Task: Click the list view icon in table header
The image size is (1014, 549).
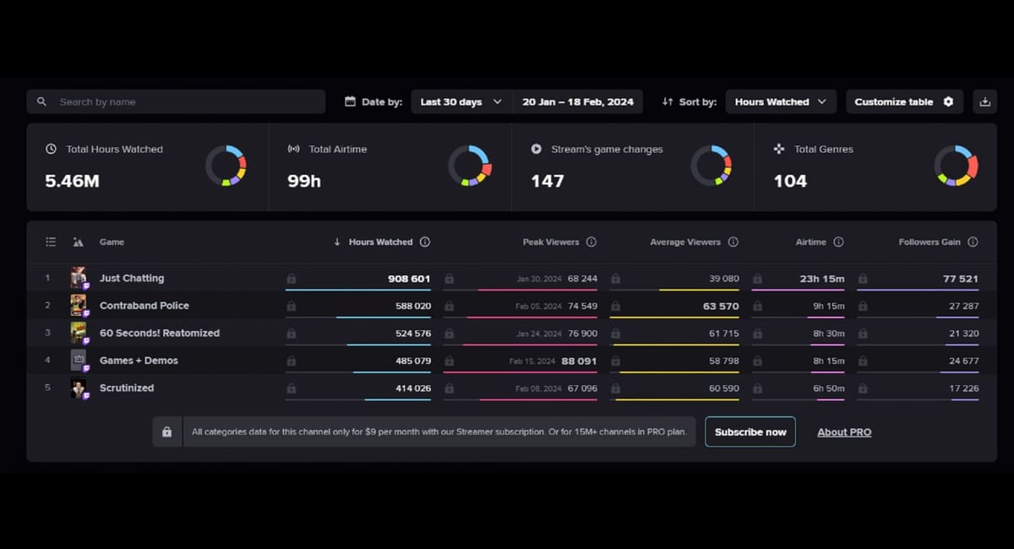Action: point(51,242)
